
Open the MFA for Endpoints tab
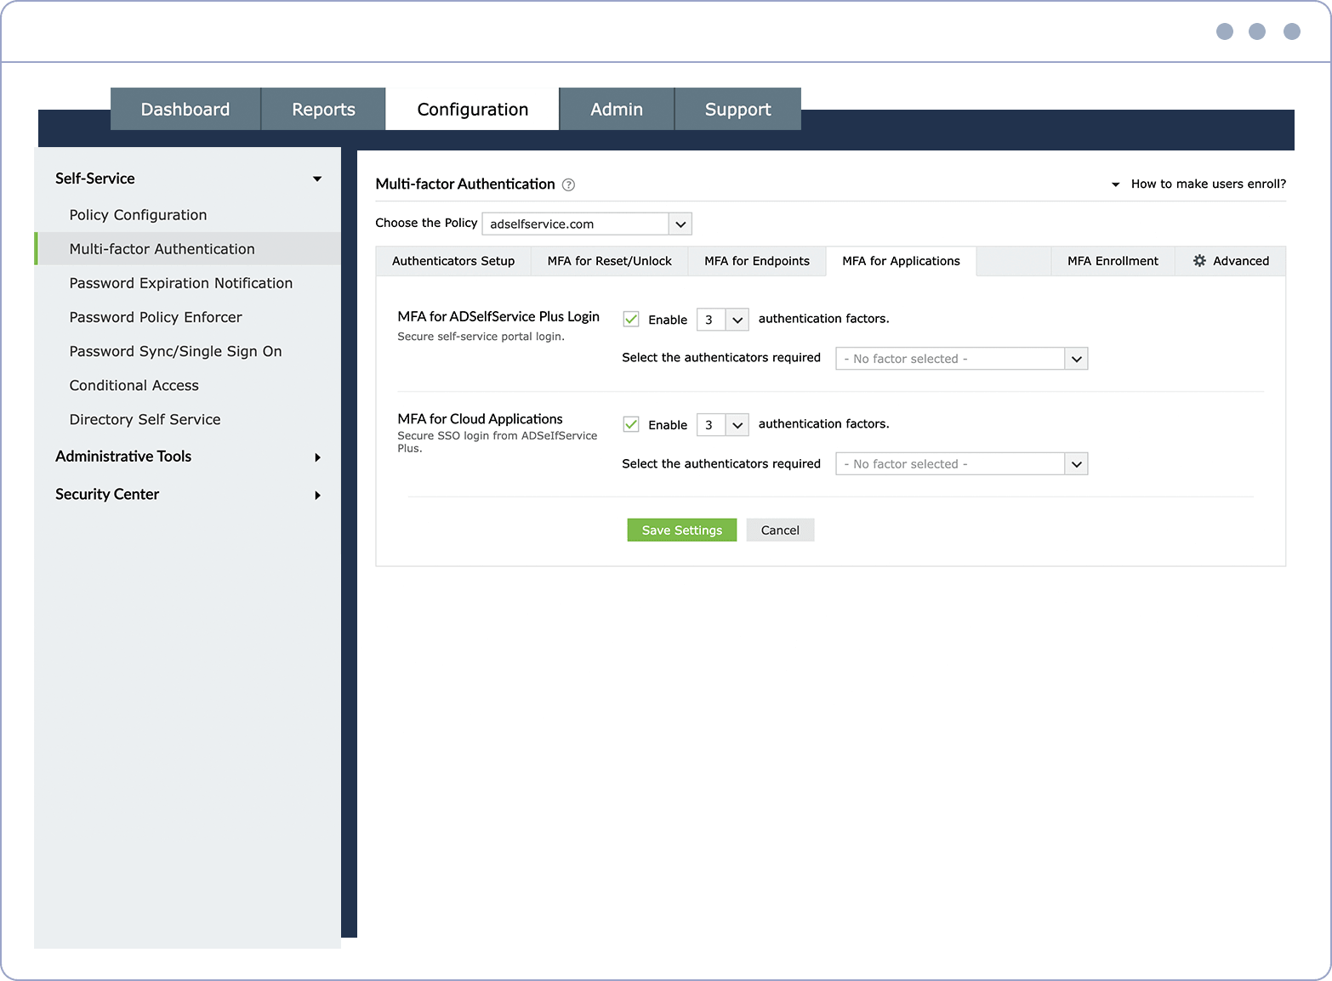coord(757,261)
